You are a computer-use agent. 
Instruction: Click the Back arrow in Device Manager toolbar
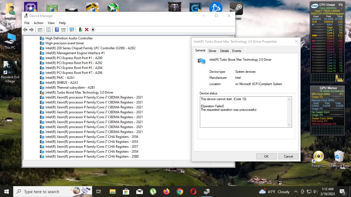coord(25,30)
